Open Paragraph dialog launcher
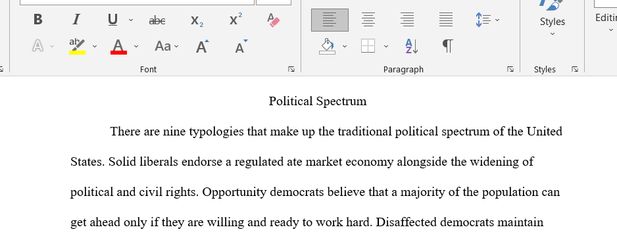Screen dimensions: 617x242 (x=510, y=69)
